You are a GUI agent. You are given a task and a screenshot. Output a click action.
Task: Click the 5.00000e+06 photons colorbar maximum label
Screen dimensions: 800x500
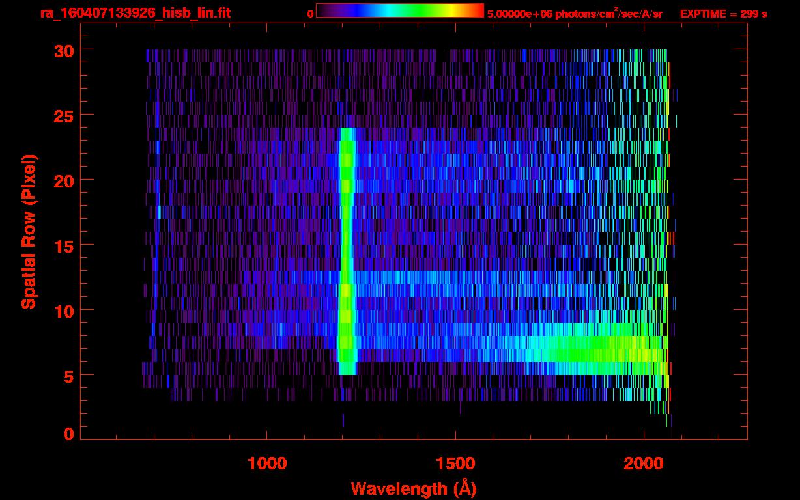pyautogui.click(x=574, y=14)
